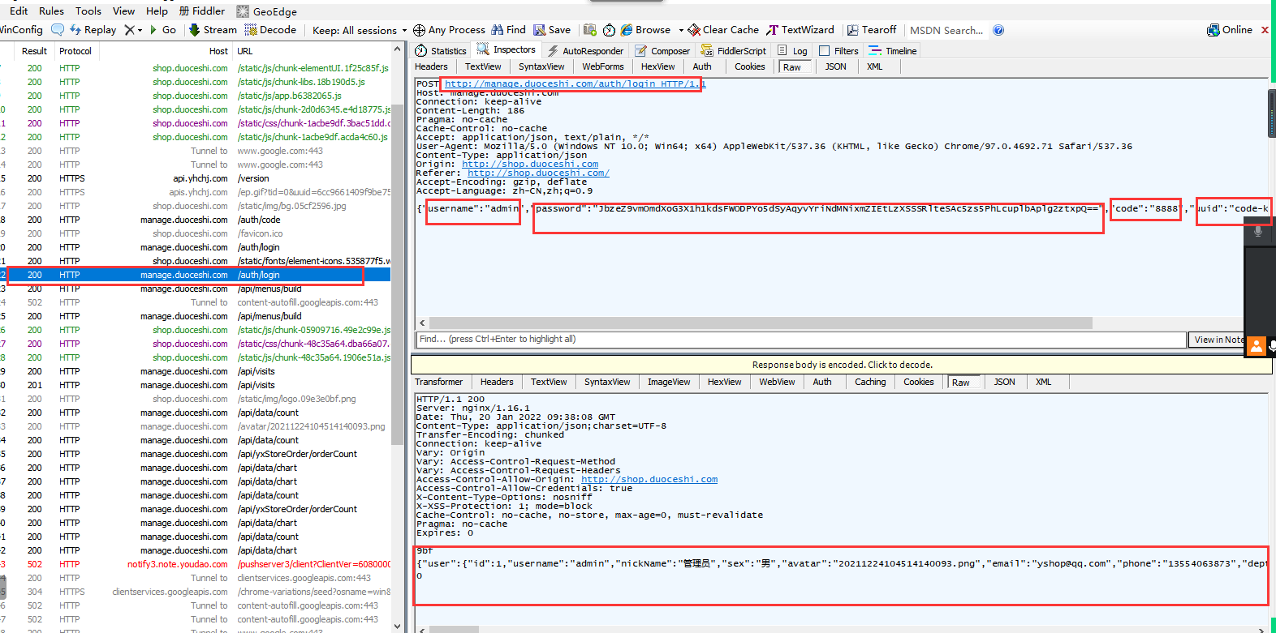Open Find sessions with the binoculars icon
1276x633 pixels.
tap(509, 30)
